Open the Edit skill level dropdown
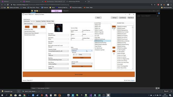 coord(75,54)
